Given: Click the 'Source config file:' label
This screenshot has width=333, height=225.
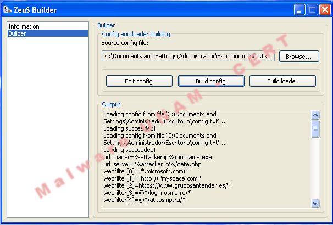Looking at the screenshot, I should [125, 43].
